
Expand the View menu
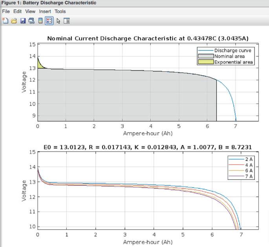tap(30, 11)
